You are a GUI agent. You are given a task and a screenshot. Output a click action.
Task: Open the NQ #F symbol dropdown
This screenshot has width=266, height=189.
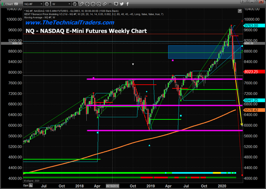tap(33, 4)
